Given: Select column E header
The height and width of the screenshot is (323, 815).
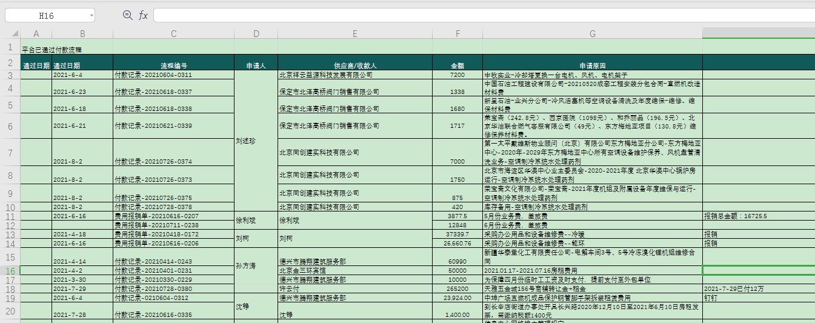Looking at the screenshot, I should click(x=354, y=33).
